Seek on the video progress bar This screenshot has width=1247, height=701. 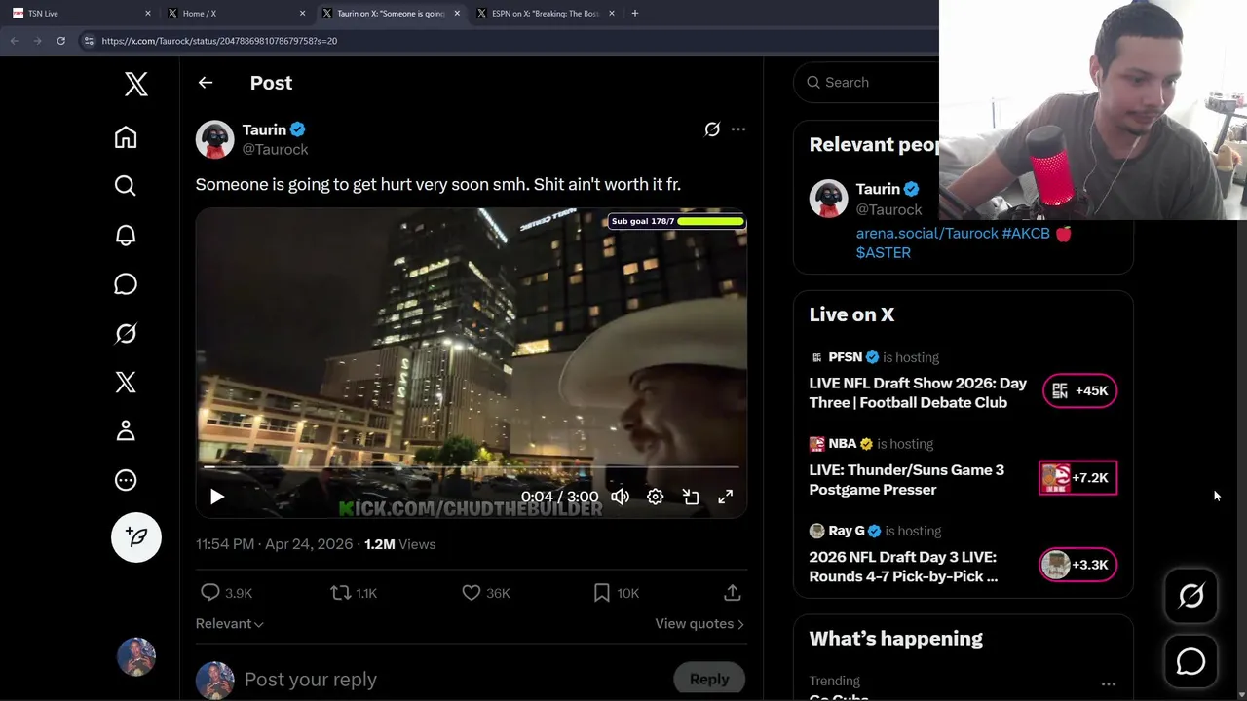(x=472, y=467)
